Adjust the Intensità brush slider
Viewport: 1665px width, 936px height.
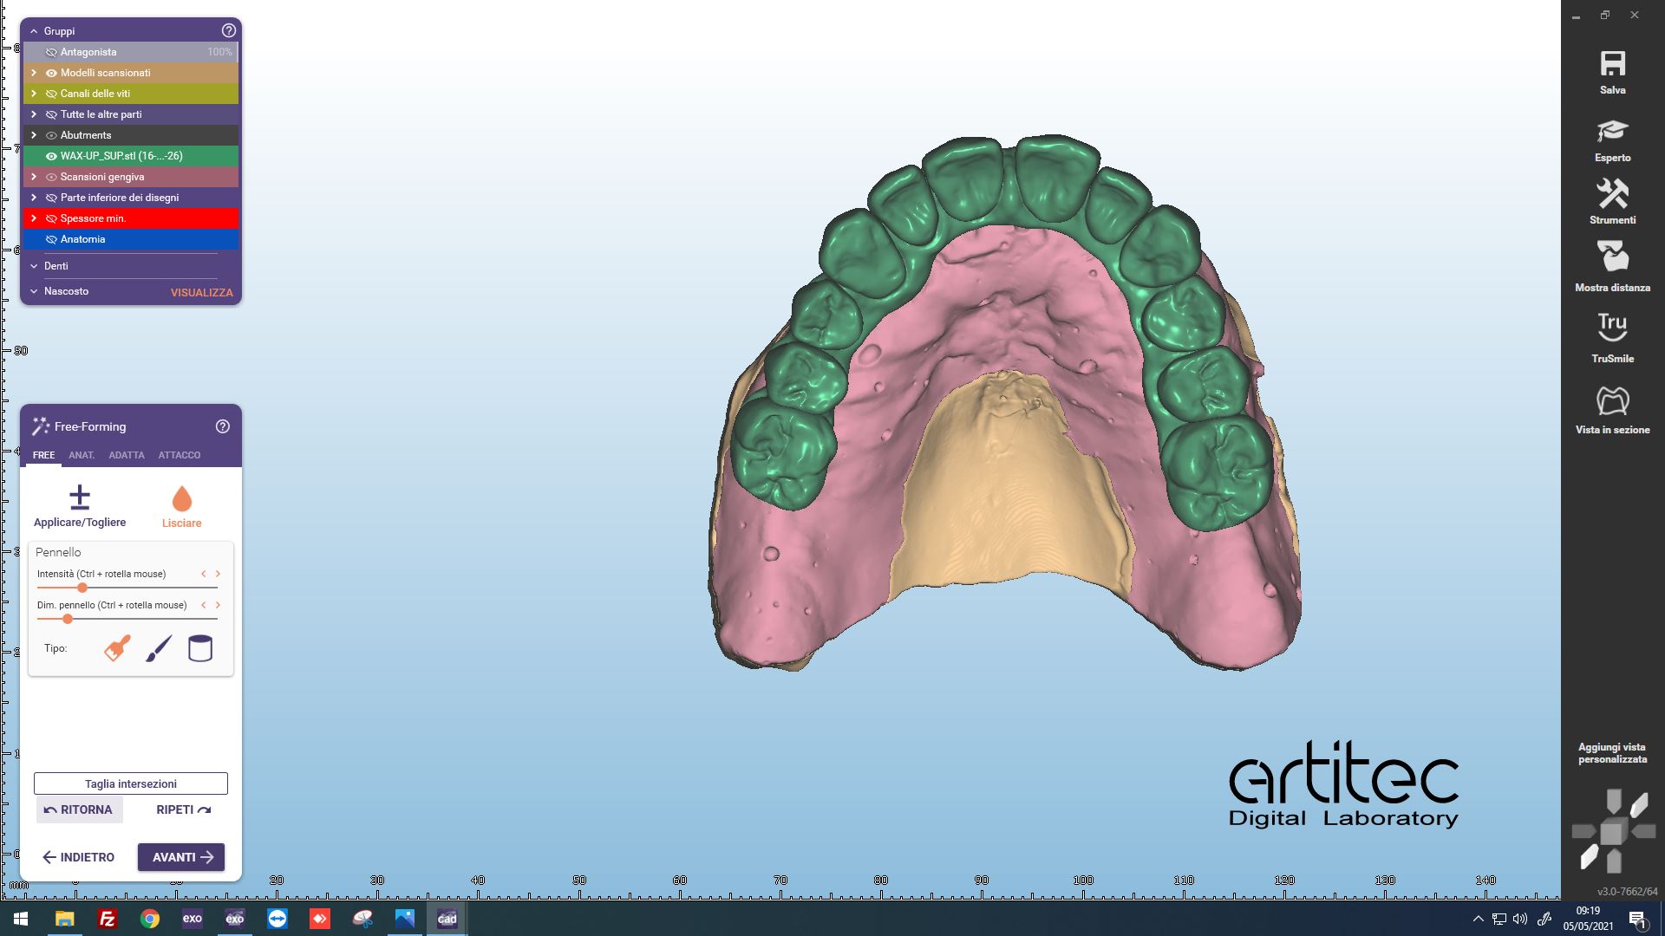[82, 588]
